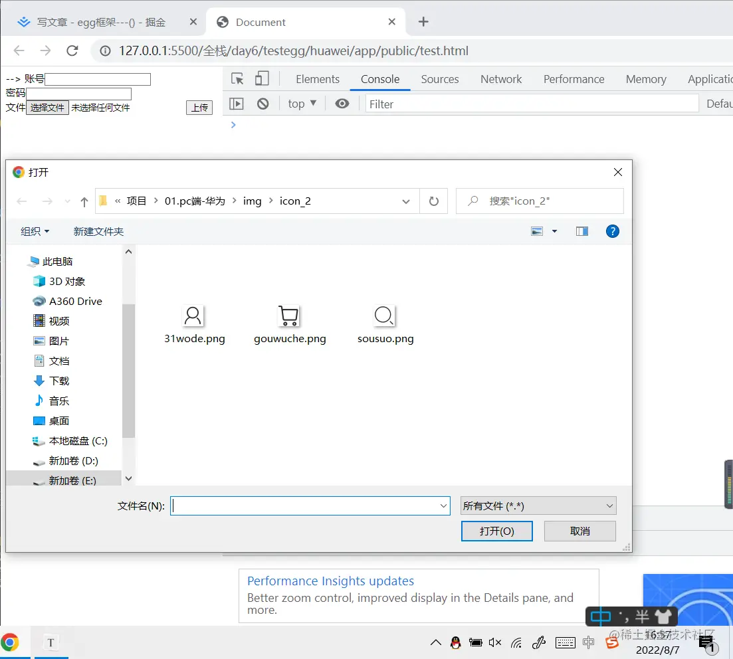This screenshot has width=733, height=659.
Task: Click the dialog up-one-level arrow
Action: [x=84, y=201]
